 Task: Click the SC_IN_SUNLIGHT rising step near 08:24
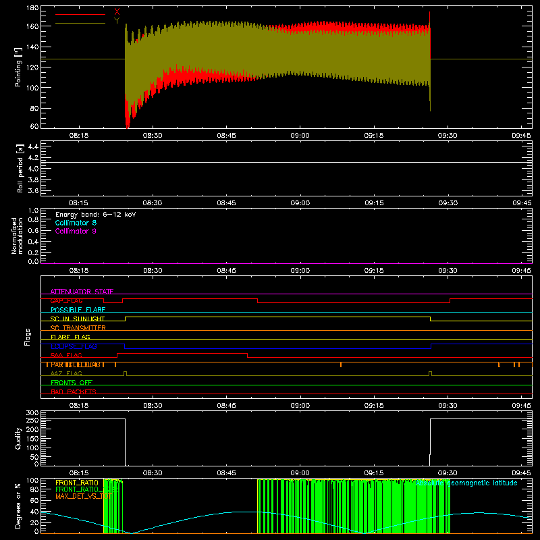pos(125,319)
